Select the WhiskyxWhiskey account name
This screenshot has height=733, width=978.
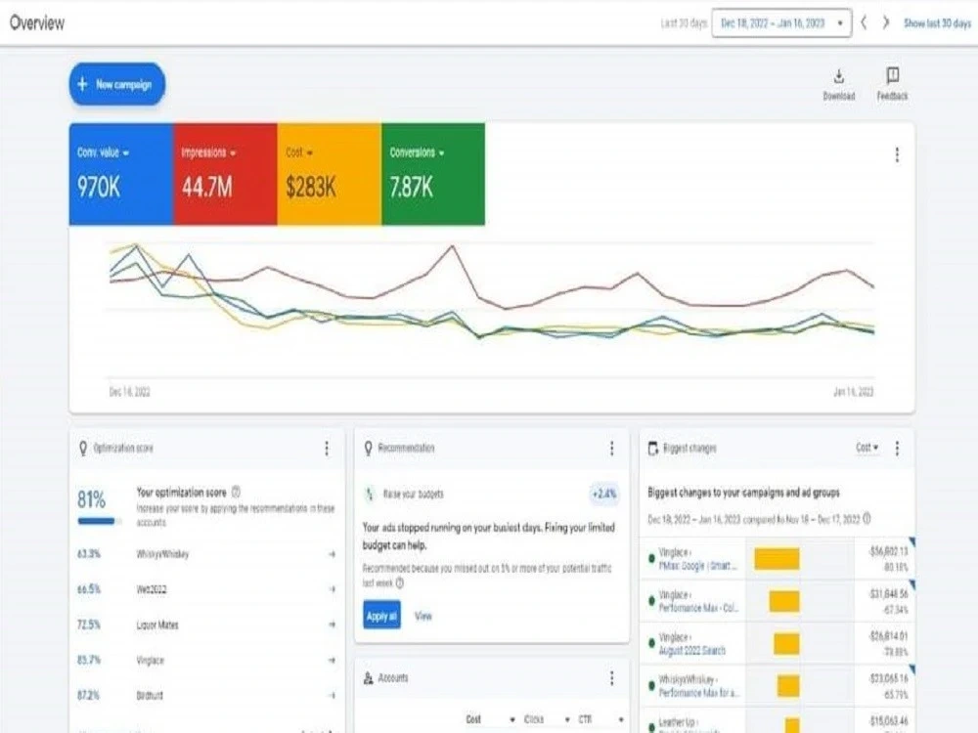click(162, 554)
